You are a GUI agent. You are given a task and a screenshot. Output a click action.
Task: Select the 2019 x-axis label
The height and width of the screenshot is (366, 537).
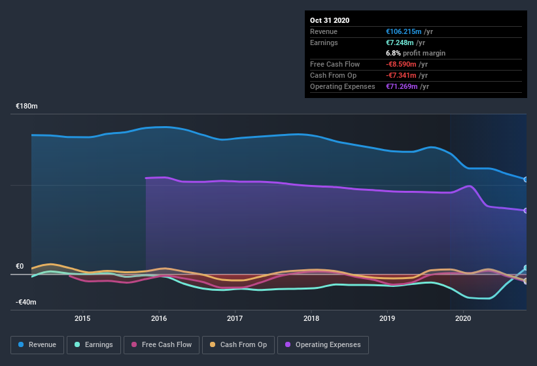387,318
